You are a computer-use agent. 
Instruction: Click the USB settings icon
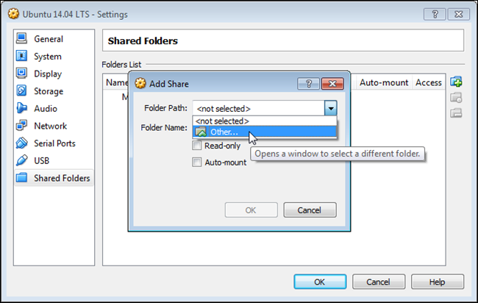coord(21,160)
